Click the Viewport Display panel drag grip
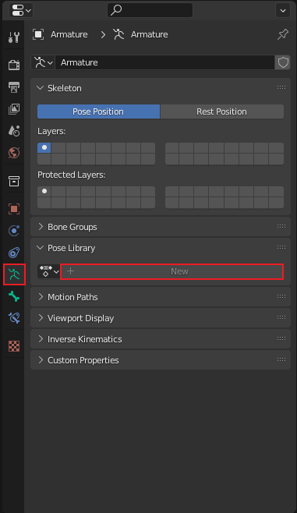Image resolution: width=297 pixels, height=513 pixels. [x=281, y=317]
